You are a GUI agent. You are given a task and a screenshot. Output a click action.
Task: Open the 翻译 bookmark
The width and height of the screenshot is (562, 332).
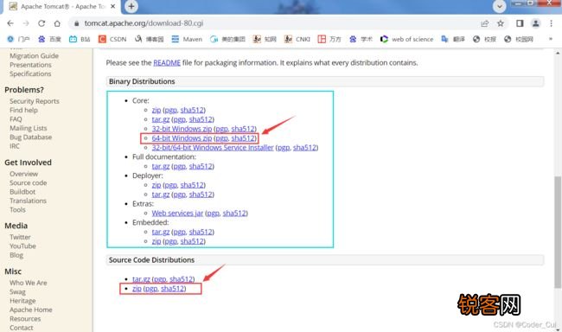(453, 39)
